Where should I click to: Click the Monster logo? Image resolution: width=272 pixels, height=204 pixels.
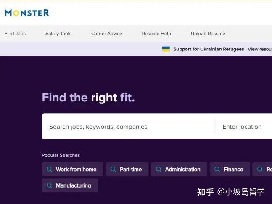[x=27, y=13]
